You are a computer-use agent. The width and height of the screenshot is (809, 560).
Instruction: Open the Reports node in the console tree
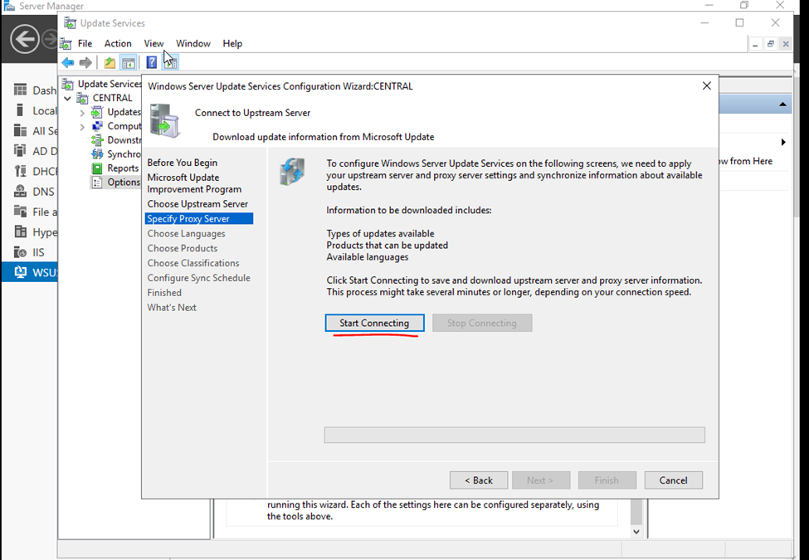(x=122, y=168)
